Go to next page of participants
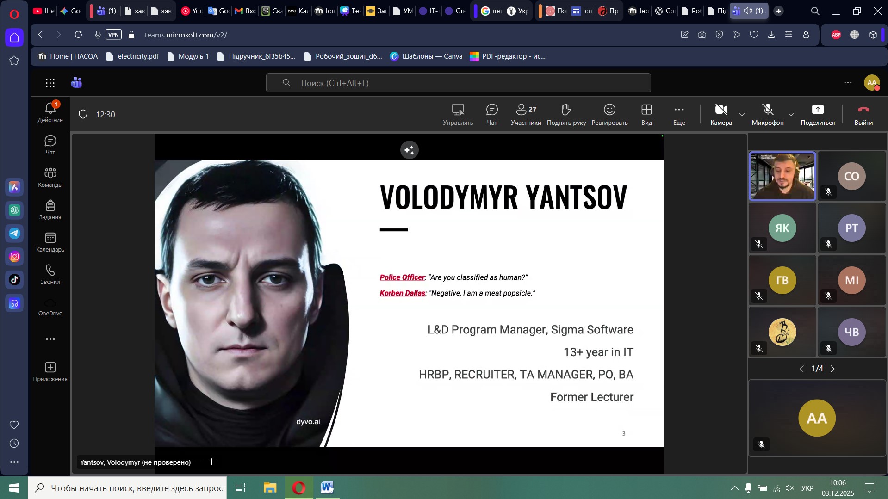This screenshot has width=888, height=499. click(x=832, y=369)
